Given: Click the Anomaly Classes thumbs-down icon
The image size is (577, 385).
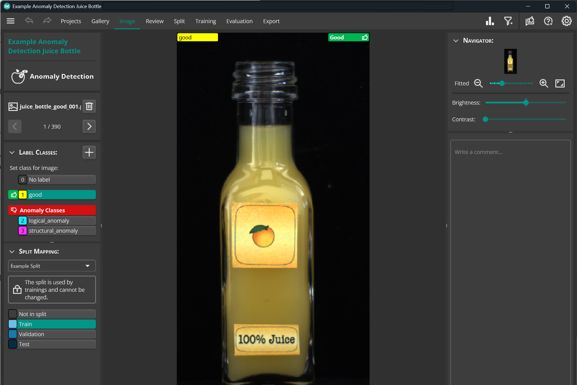Looking at the screenshot, I should 14,210.
